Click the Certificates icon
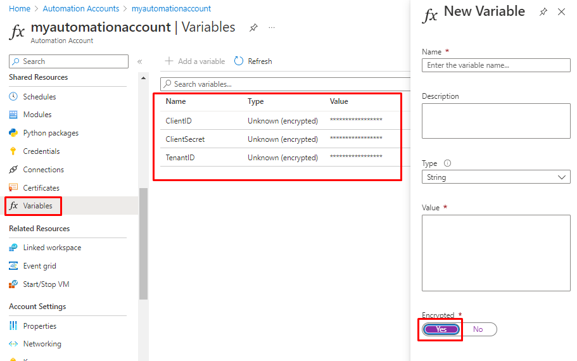Viewport: 577px width, 361px height. pyautogui.click(x=13, y=188)
